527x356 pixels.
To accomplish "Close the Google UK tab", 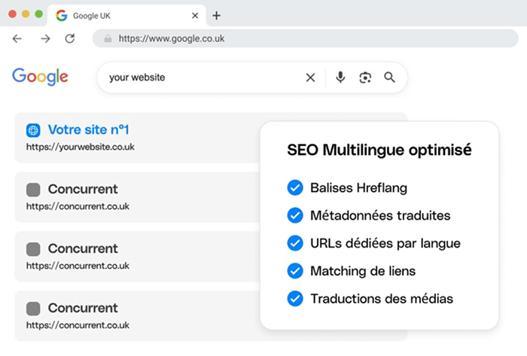I will point(195,15).
